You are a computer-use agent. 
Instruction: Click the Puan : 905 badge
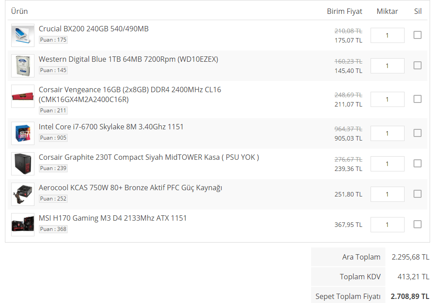coord(53,138)
